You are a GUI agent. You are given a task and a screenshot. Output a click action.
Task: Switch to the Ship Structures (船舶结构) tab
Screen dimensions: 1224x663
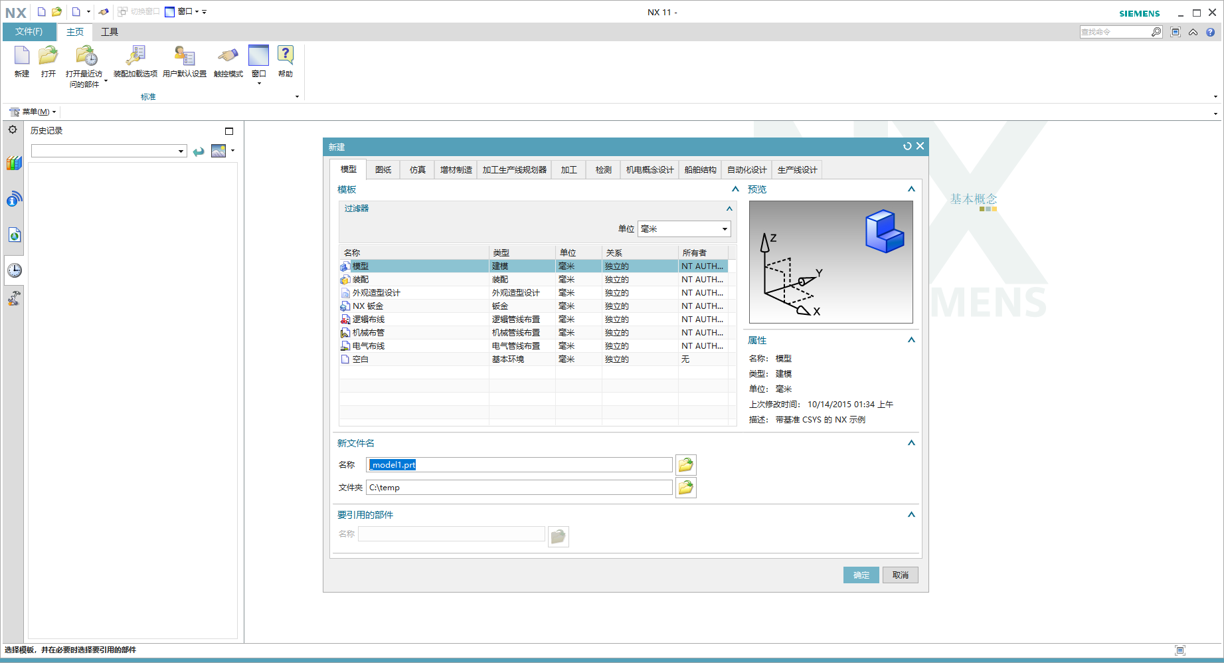[x=700, y=170]
